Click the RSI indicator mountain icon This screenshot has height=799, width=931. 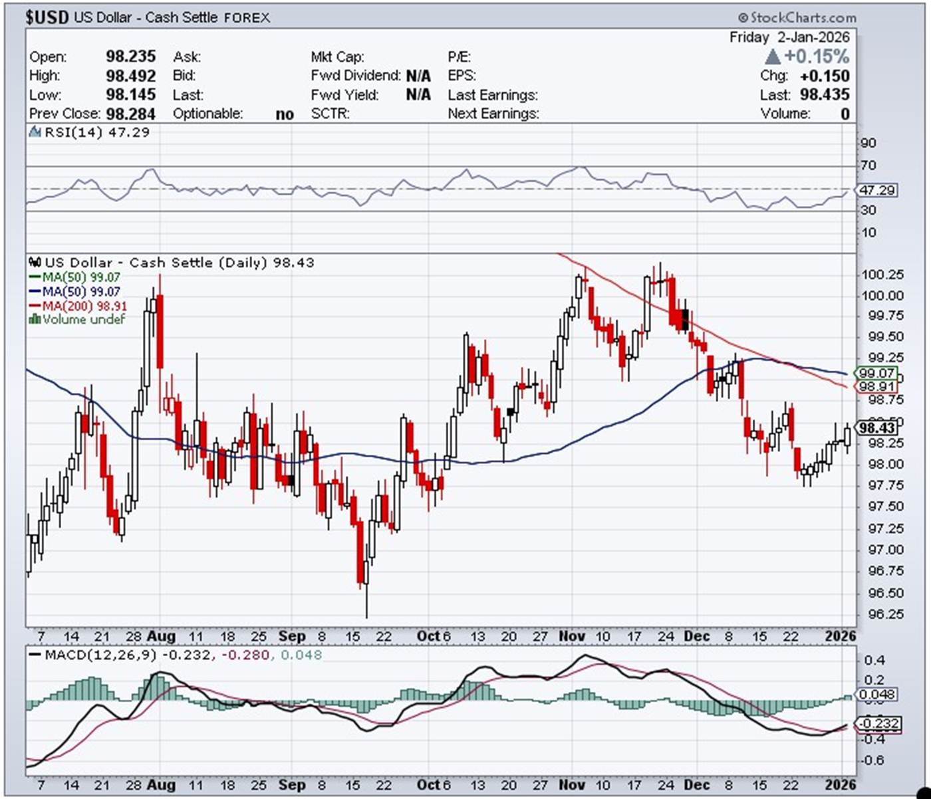pos(35,132)
